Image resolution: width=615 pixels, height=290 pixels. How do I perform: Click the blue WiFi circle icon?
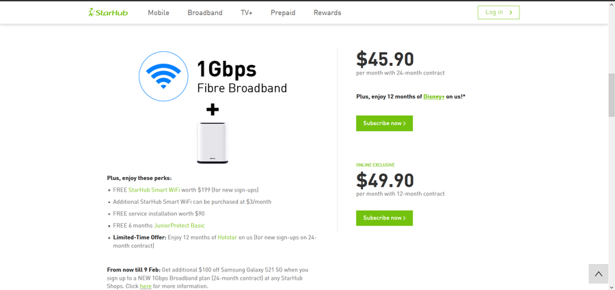(x=163, y=77)
